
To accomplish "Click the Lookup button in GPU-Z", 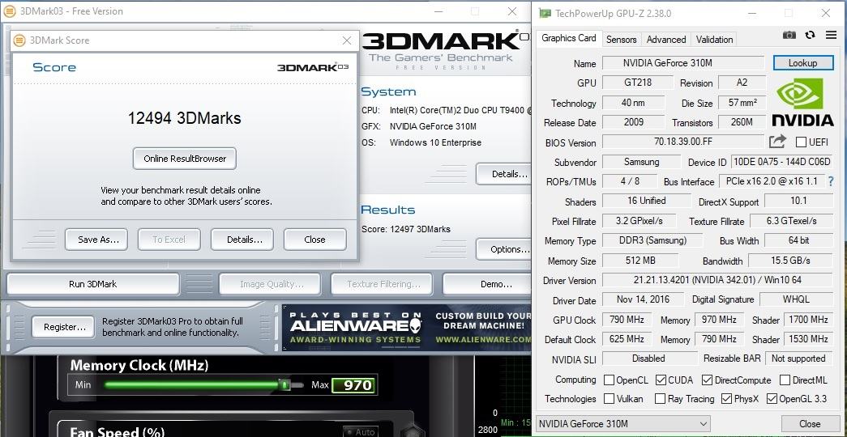I will pyautogui.click(x=802, y=63).
